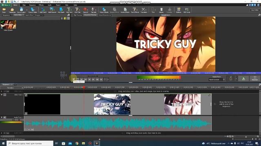Open the Templates tool
The height and width of the screenshot is (146, 261).
[x=12, y=10]
